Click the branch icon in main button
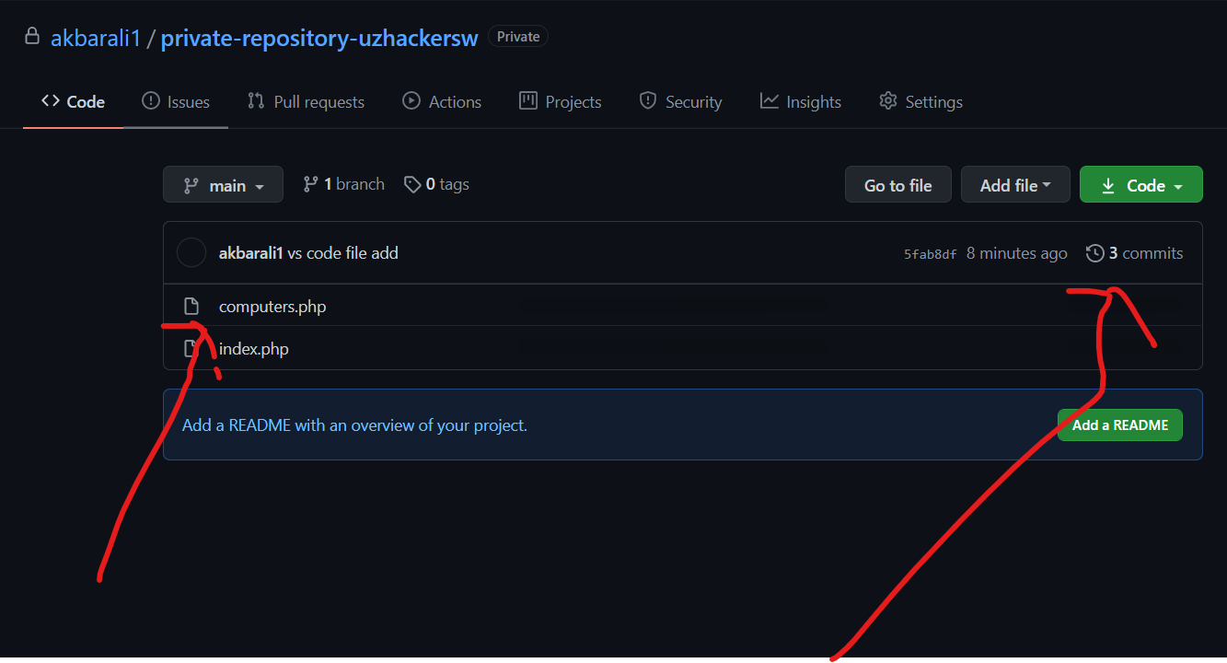 click(191, 185)
